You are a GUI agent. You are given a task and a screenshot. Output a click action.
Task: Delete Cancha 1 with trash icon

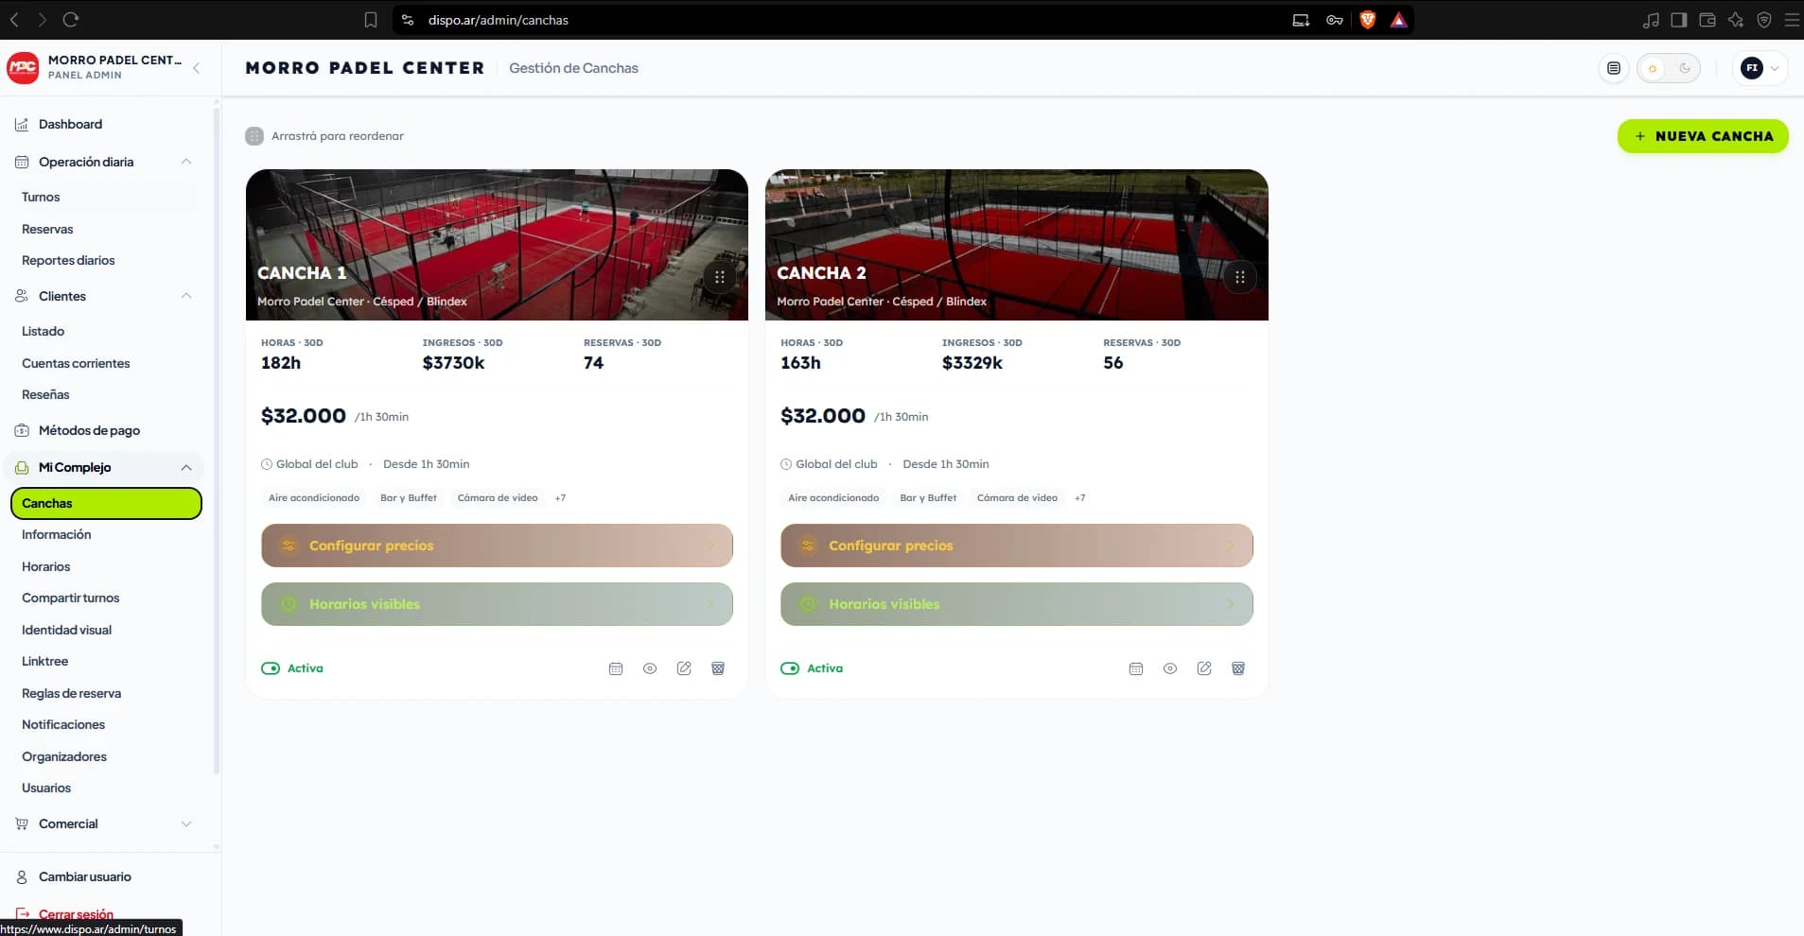[718, 668]
